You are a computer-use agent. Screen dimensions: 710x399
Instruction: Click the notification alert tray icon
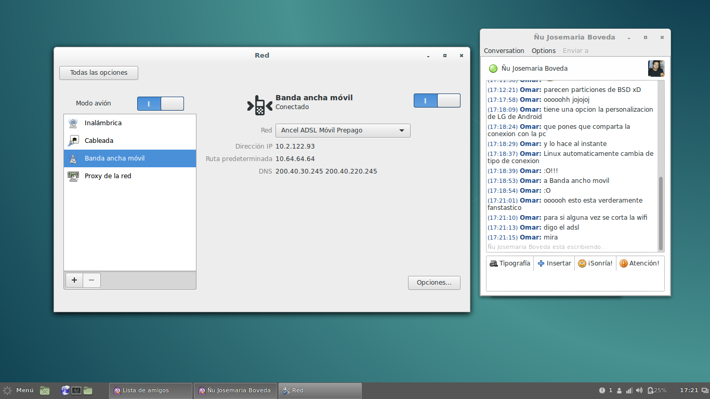[602, 390]
